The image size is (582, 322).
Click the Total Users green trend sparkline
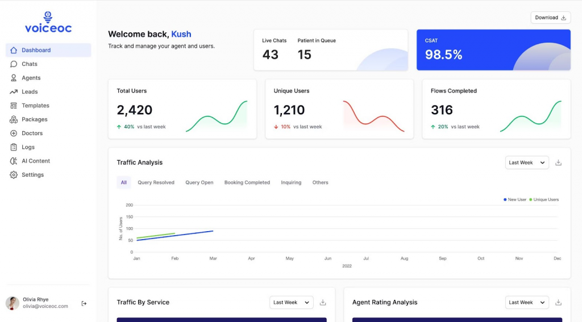click(x=217, y=116)
